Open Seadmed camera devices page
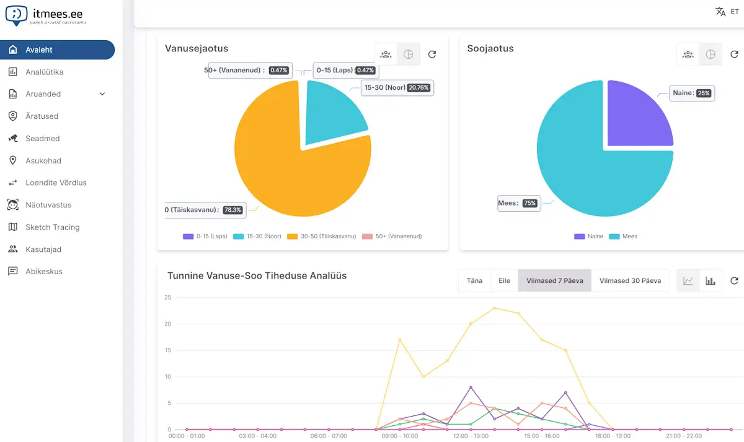 point(42,139)
